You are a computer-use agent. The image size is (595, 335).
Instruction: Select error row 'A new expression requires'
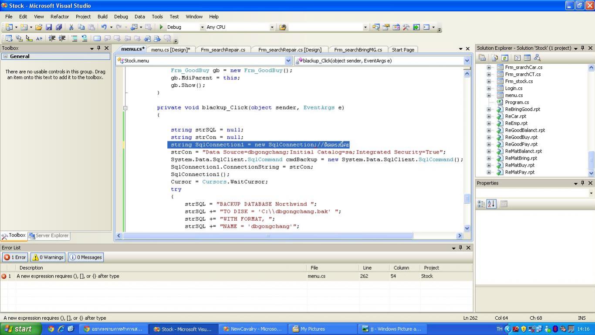(236, 276)
